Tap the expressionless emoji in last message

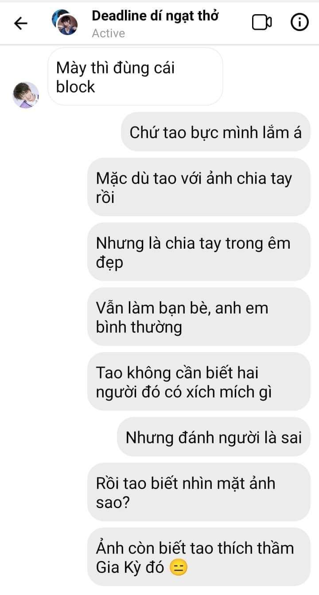coord(179,567)
